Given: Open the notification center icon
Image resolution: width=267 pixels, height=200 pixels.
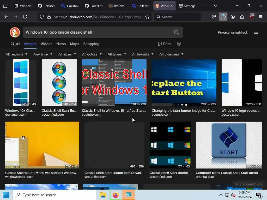Looking at the screenshot, I should coord(259,195).
